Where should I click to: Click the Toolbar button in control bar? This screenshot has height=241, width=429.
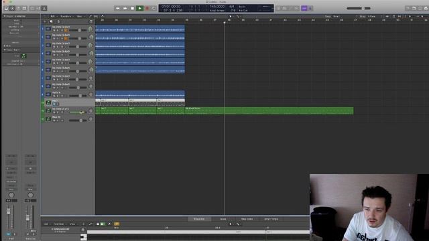click(x=24, y=9)
